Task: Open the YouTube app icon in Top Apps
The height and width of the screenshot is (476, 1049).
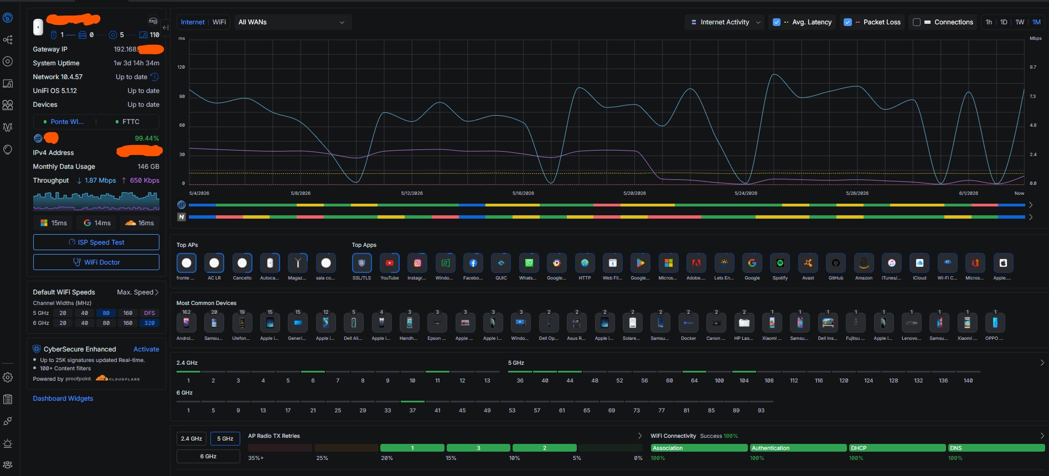Action: [390, 263]
